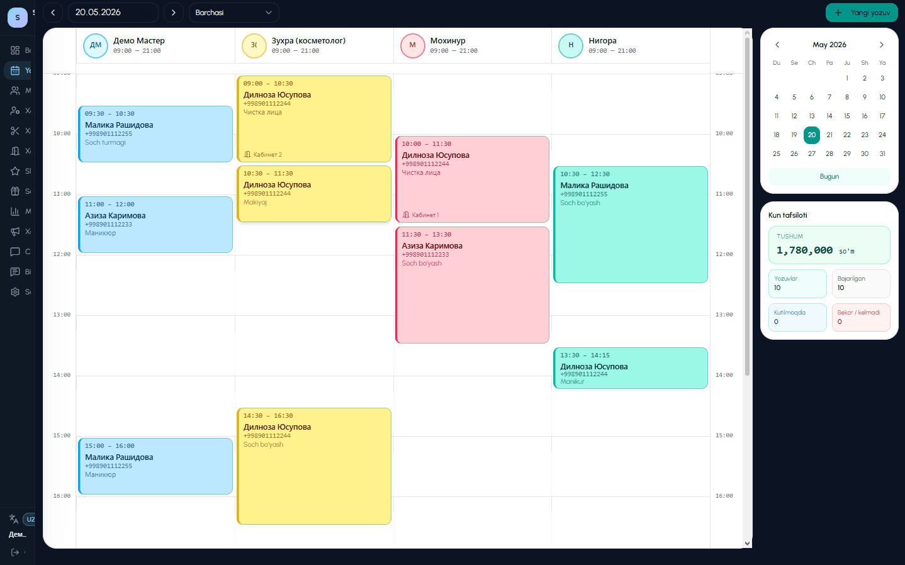Click the schedule vertical scrollbar

[x=748, y=206]
